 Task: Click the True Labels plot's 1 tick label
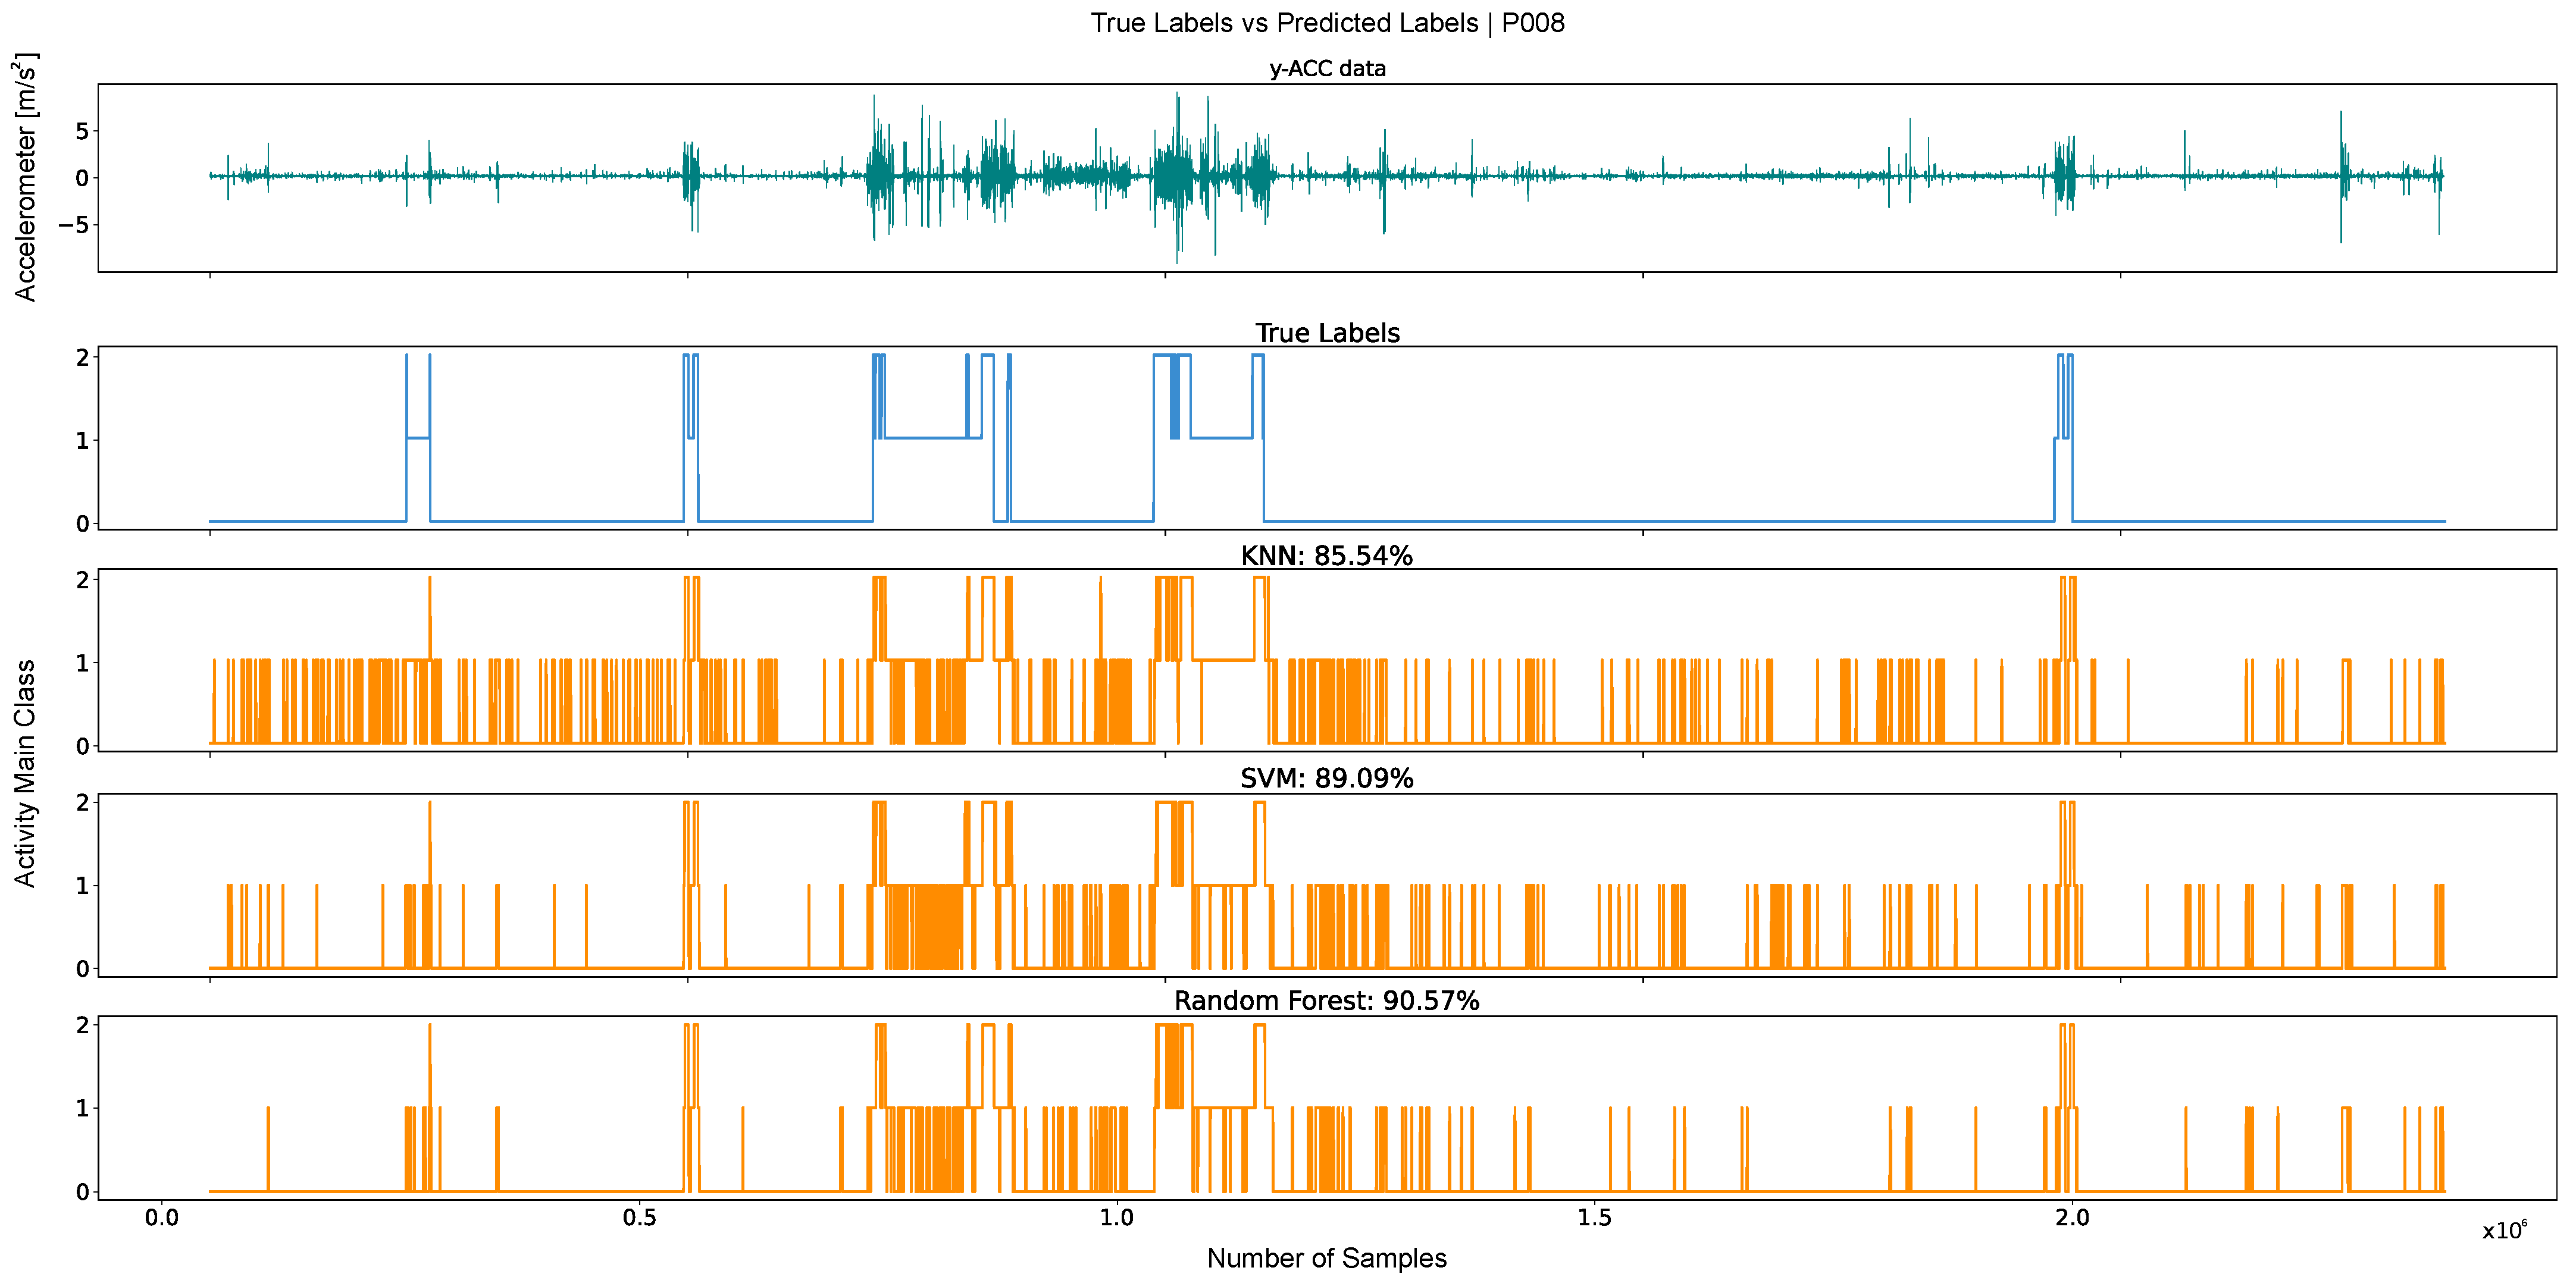click(82, 441)
